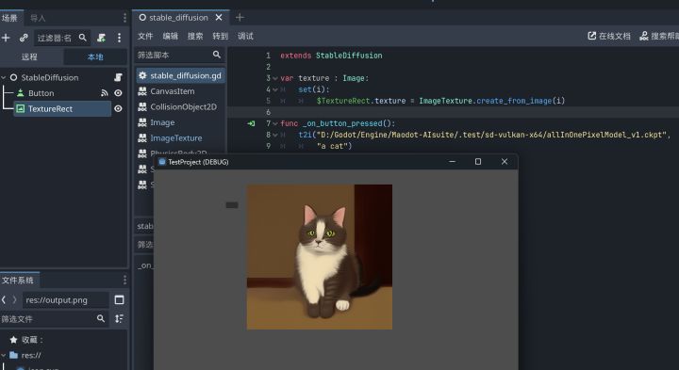The image size is (679, 370).
Task: Click the file sort icon in FileSystem
Action: 119,318
